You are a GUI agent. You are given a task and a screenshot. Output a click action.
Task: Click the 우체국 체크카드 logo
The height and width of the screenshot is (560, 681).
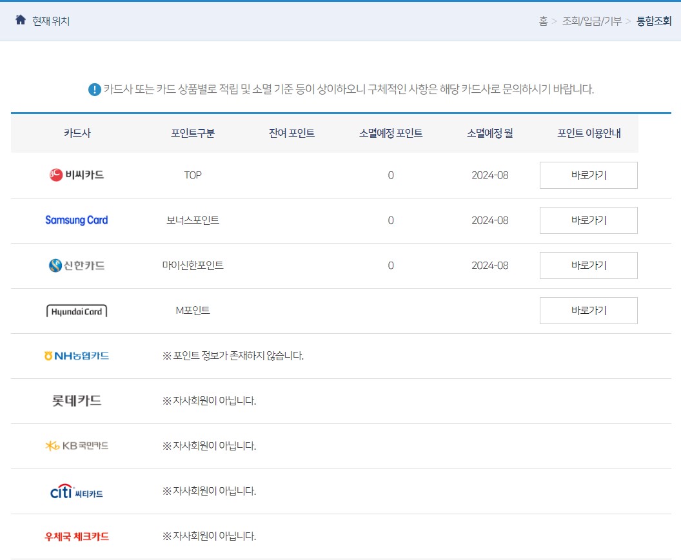pos(77,536)
